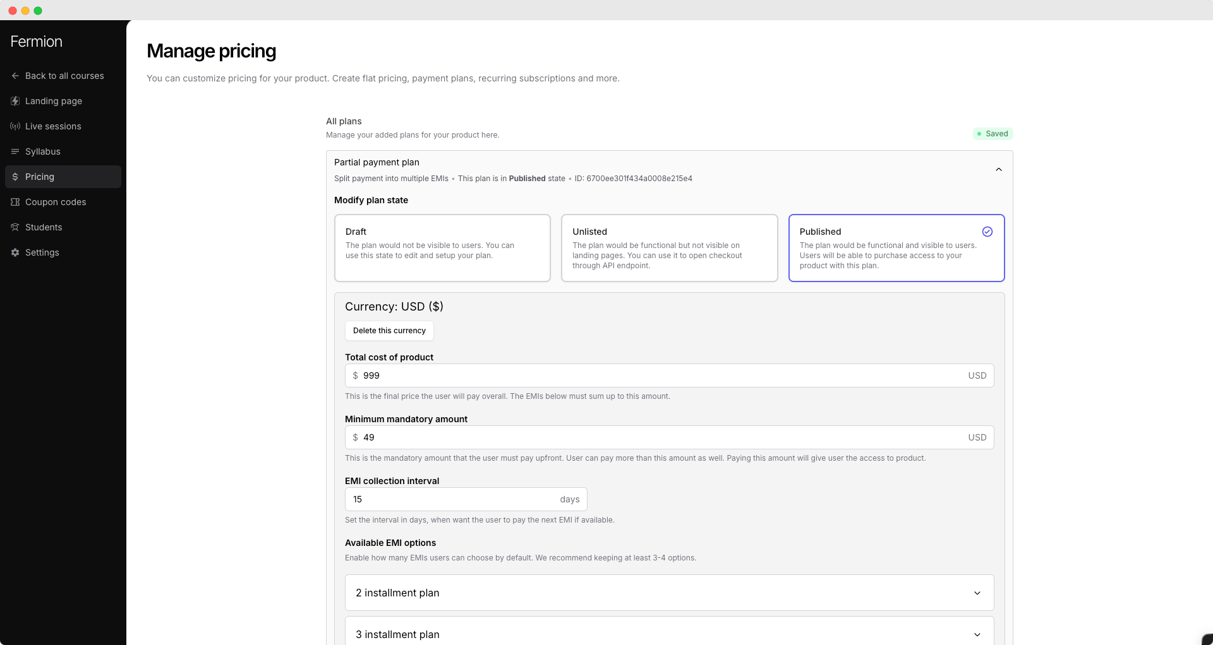This screenshot has height=645, width=1213.
Task: Select the Syllabus list icon
Action: tap(15, 151)
